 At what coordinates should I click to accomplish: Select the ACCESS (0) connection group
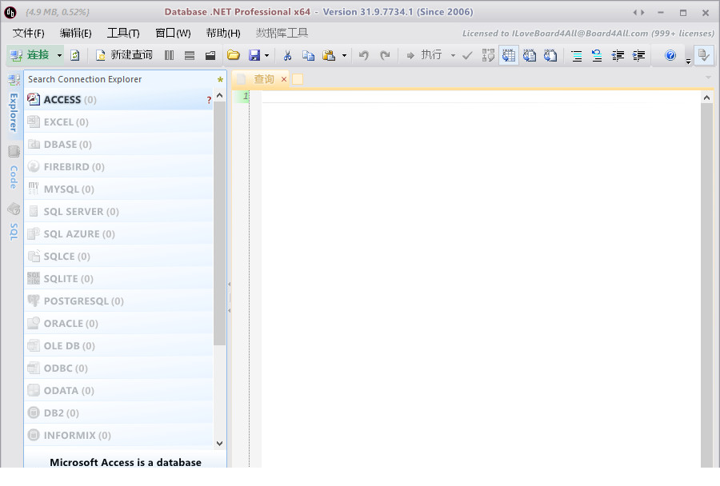pyautogui.click(x=119, y=100)
